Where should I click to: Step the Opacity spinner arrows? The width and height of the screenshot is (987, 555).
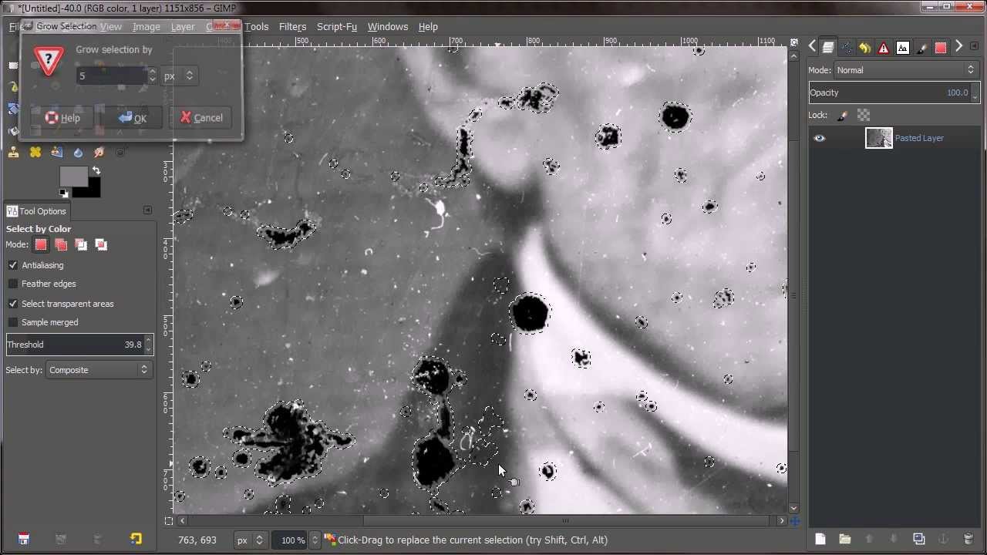tap(975, 92)
